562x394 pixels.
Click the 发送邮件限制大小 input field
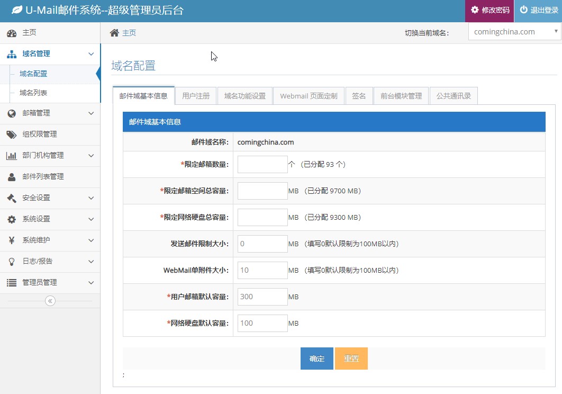pos(262,244)
